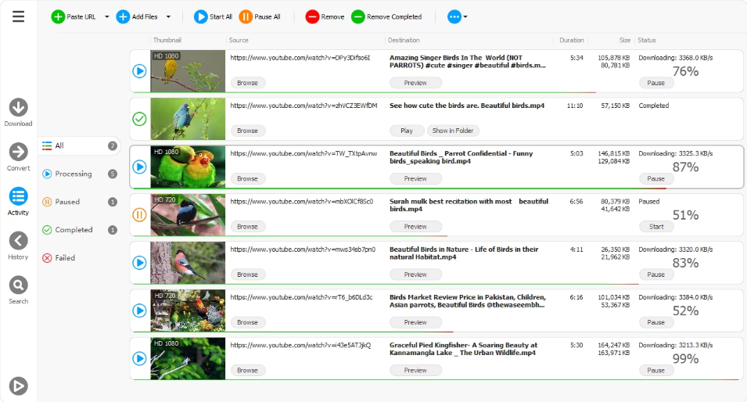This screenshot has height=402, width=747.
Task: Start the paused 51% Surah mulk download
Action: pyautogui.click(x=656, y=227)
